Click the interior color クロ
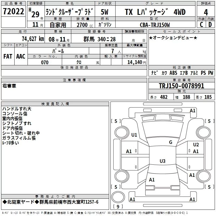This screenshot has width=216, height=216. [x=79, y=62]
